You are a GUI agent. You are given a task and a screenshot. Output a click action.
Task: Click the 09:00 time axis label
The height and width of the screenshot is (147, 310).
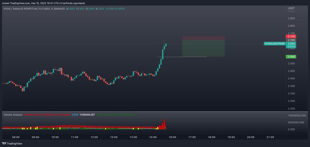(x=35, y=137)
